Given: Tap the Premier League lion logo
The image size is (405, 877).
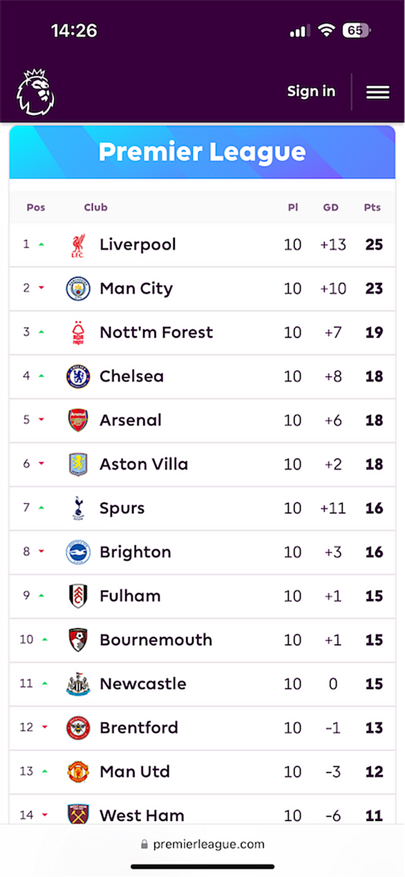Looking at the screenshot, I should coord(35,92).
